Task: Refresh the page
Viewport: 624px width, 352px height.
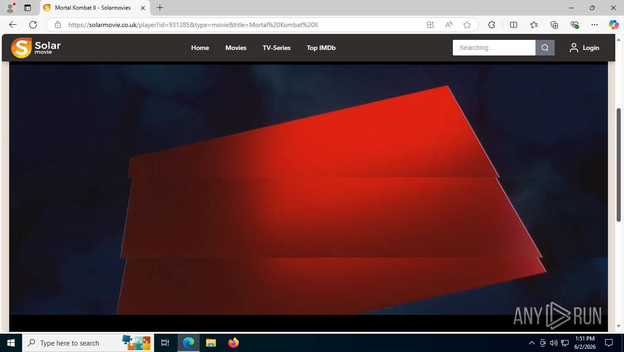Action: pos(33,25)
